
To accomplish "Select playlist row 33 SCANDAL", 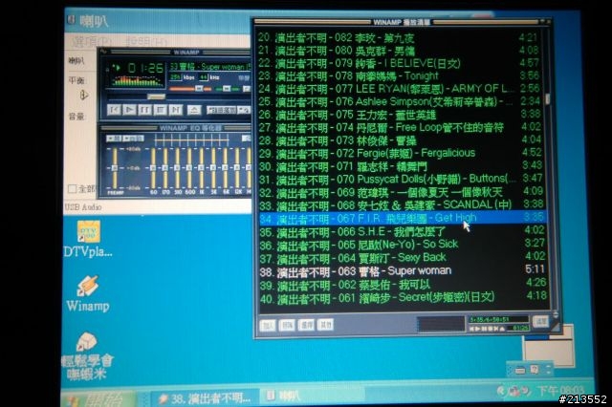I will pyautogui.click(x=400, y=204).
